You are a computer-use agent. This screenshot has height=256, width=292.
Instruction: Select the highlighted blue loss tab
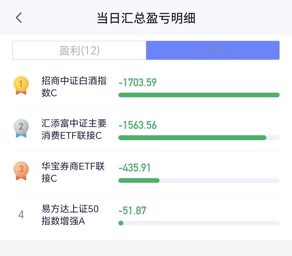213,50
